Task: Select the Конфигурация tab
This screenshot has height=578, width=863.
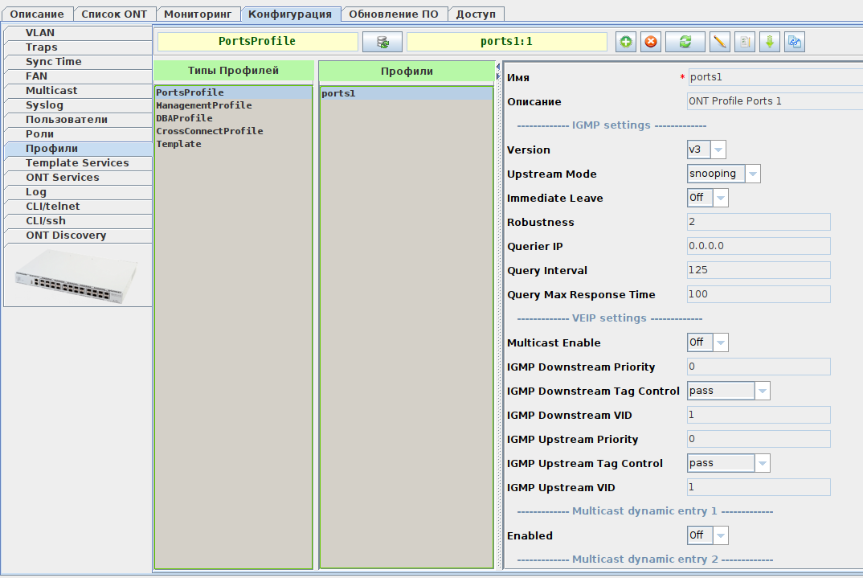Action: [290, 14]
